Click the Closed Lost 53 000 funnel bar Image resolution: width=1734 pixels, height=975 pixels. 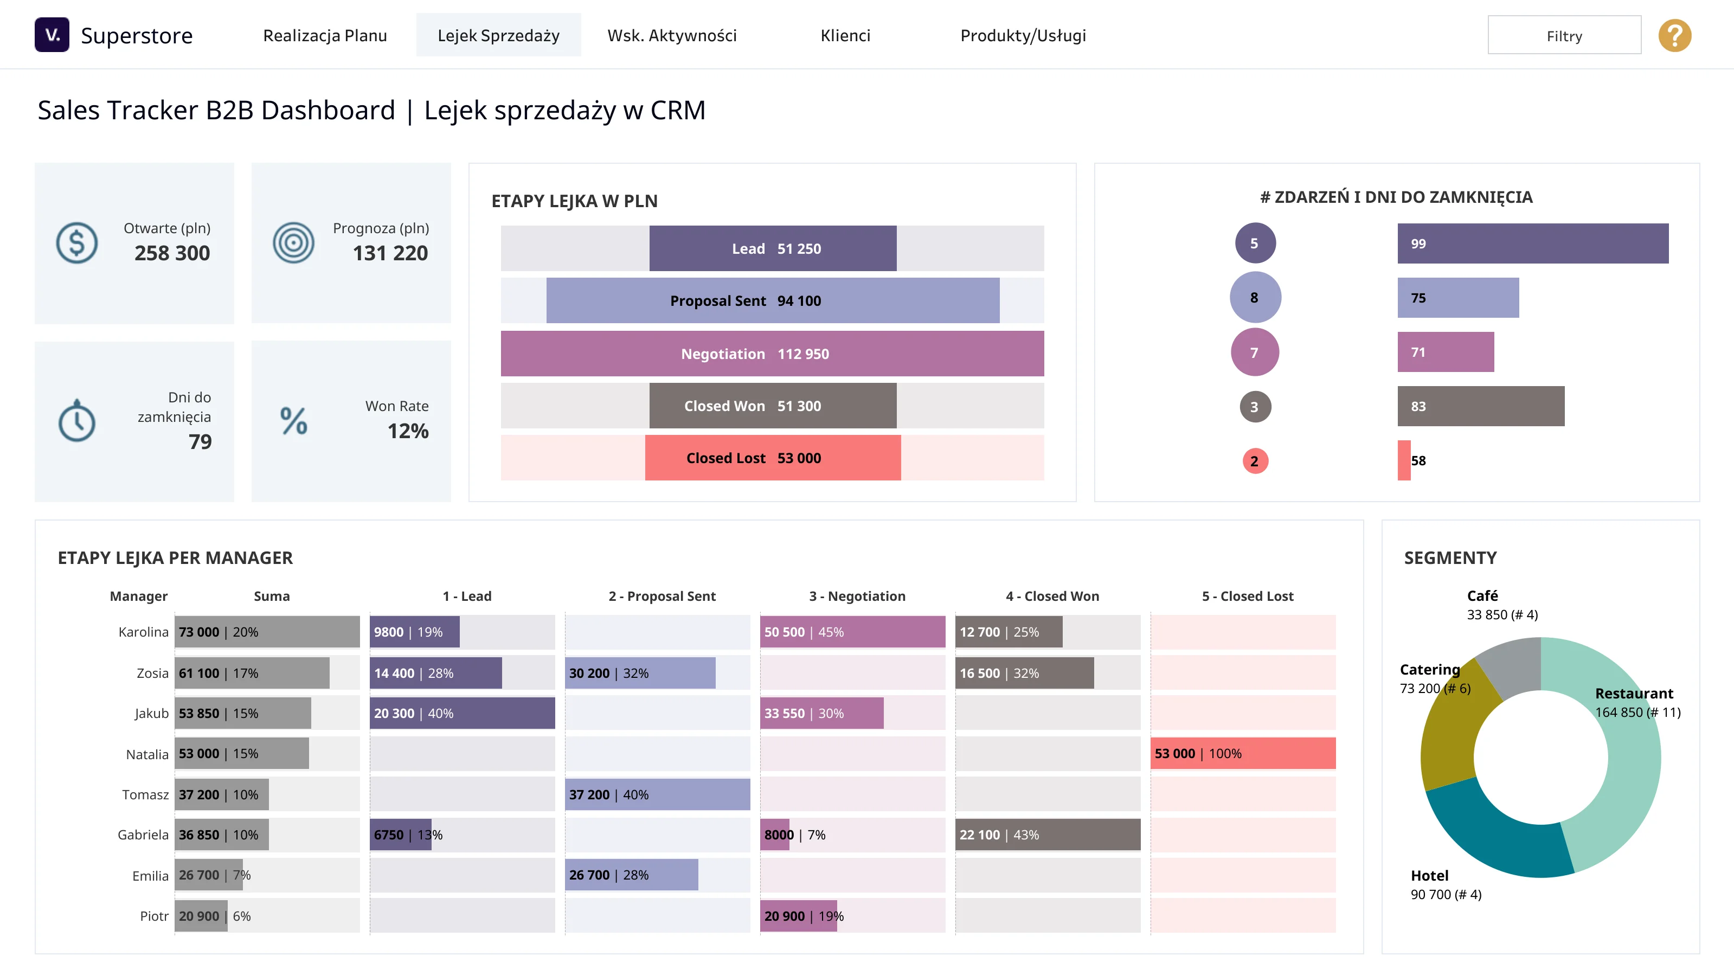click(x=773, y=458)
